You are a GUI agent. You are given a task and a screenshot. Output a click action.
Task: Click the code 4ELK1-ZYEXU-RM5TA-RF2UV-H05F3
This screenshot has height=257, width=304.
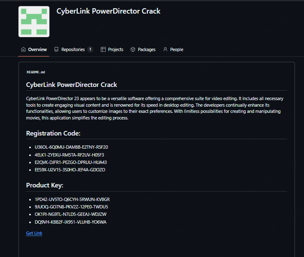(69, 155)
